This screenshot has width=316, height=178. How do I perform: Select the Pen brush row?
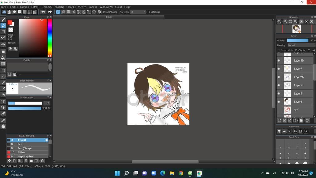point(27,144)
